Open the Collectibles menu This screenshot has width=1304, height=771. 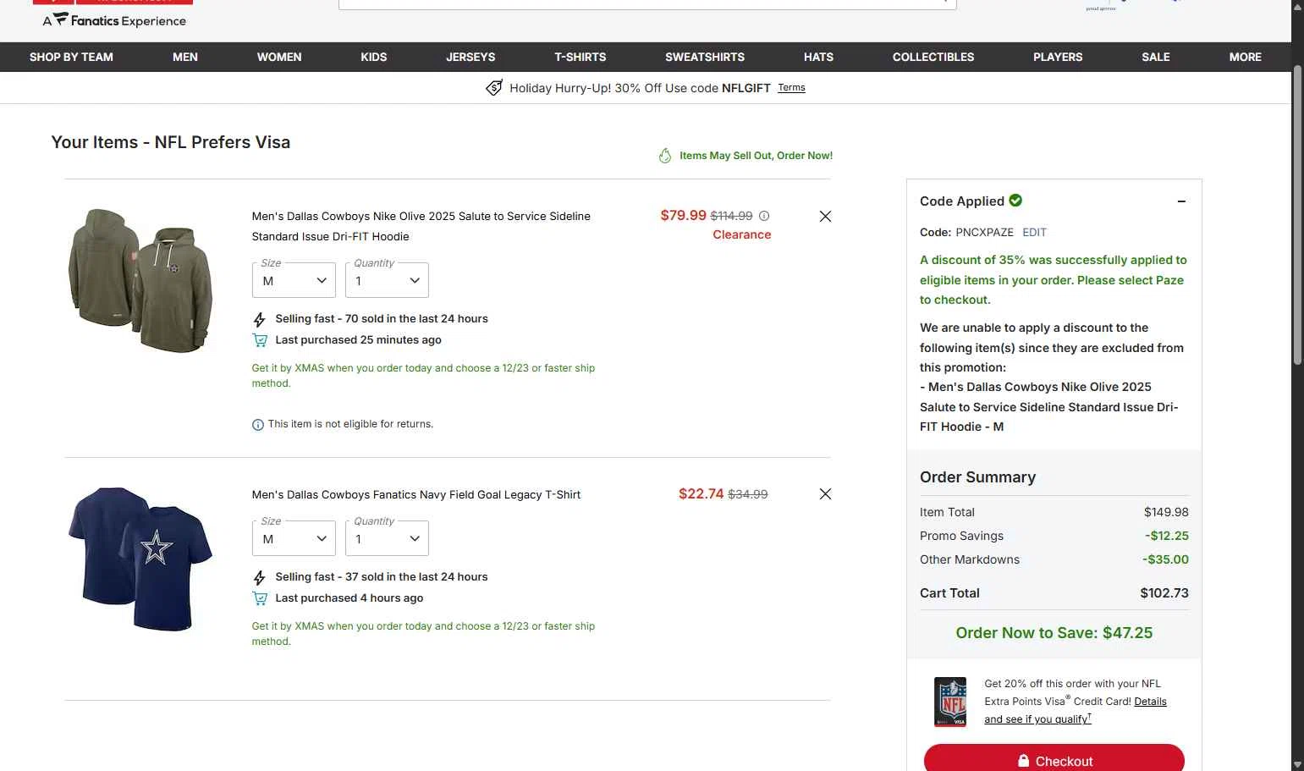933,57
